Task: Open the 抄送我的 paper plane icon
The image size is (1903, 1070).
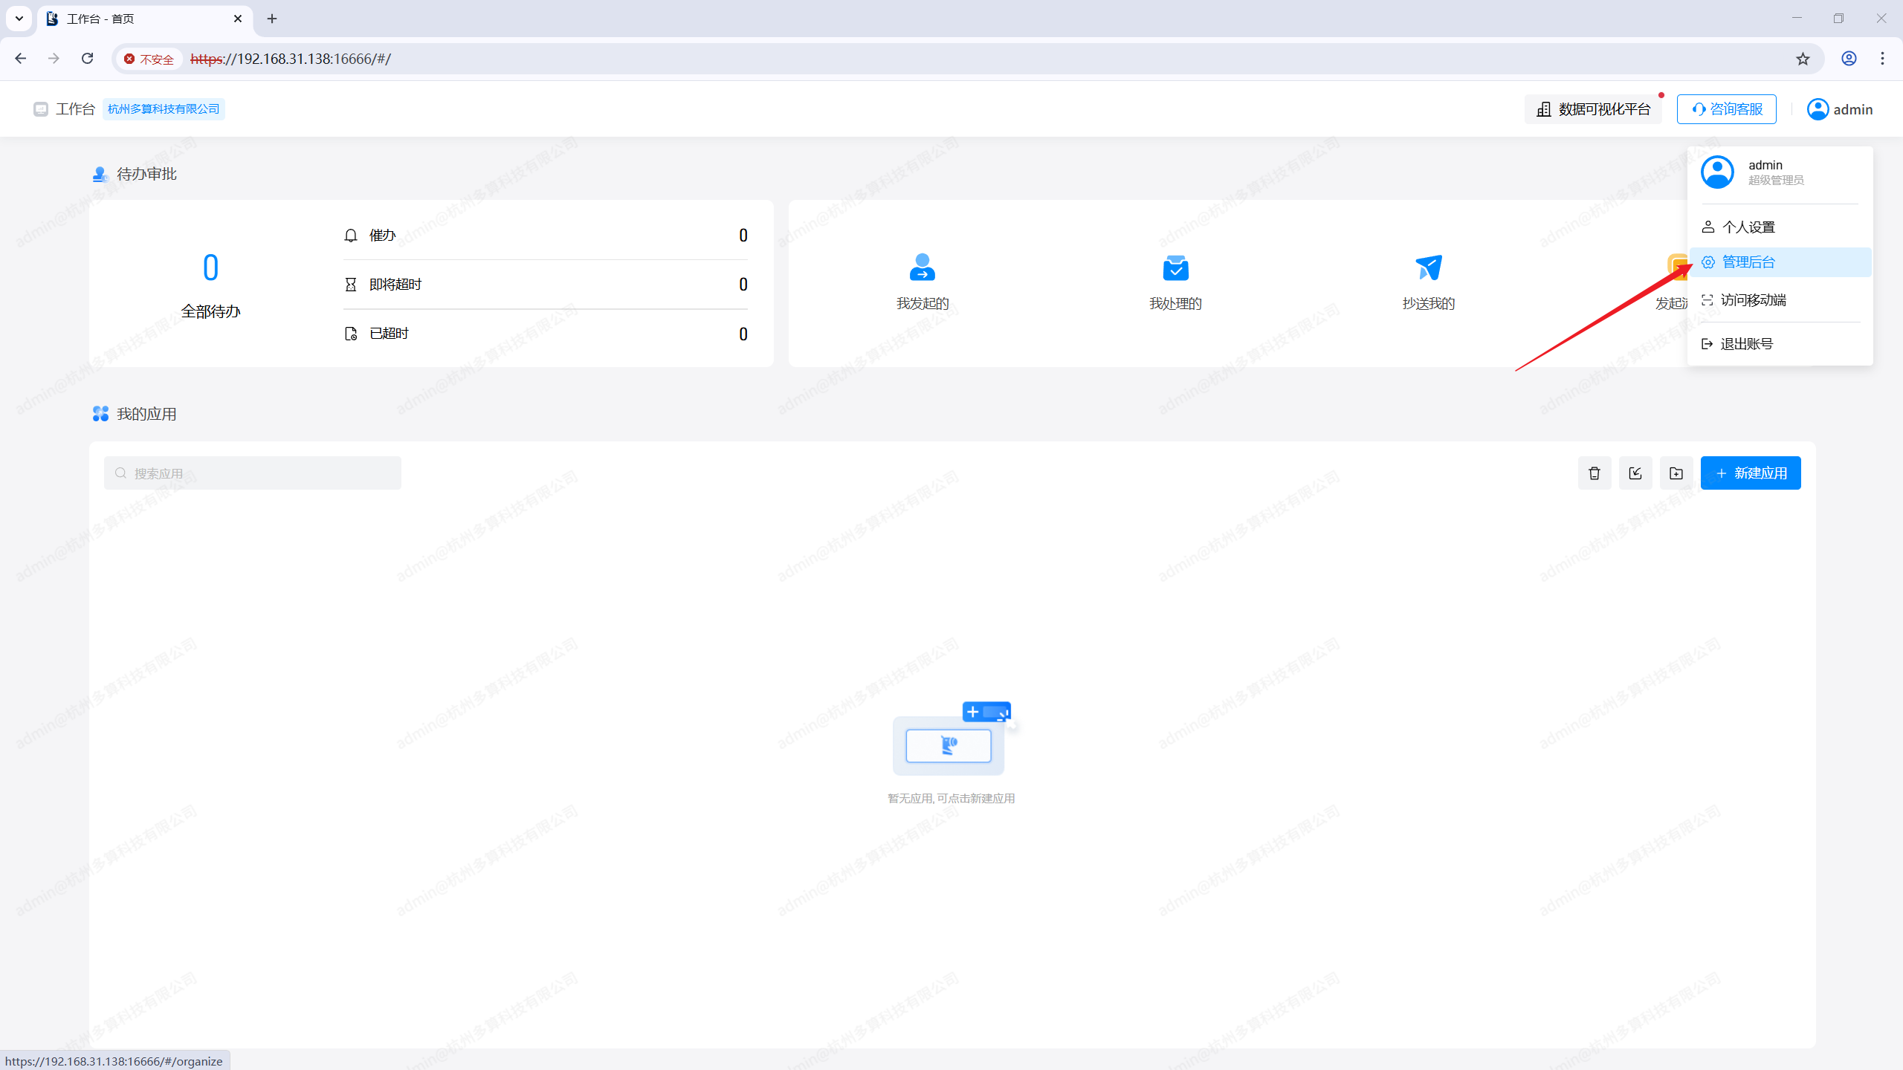Action: (x=1428, y=267)
